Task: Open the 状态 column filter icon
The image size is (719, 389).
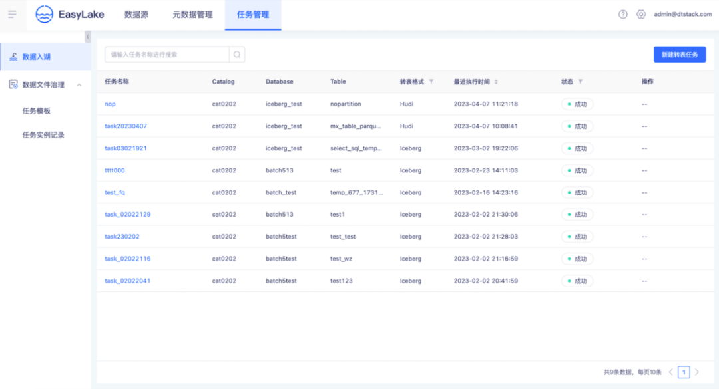Action: (580, 82)
